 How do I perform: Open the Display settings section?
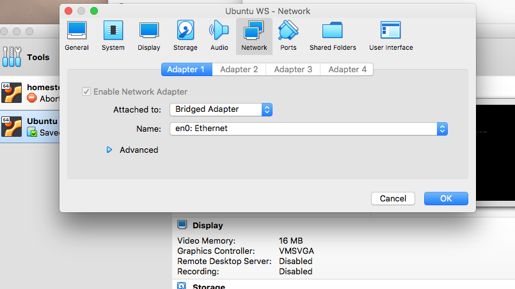pyautogui.click(x=149, y=36)
